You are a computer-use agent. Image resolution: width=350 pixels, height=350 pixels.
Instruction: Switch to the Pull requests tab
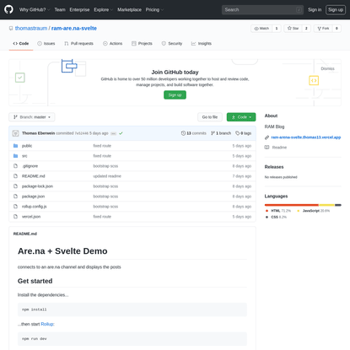coord(78,44)
